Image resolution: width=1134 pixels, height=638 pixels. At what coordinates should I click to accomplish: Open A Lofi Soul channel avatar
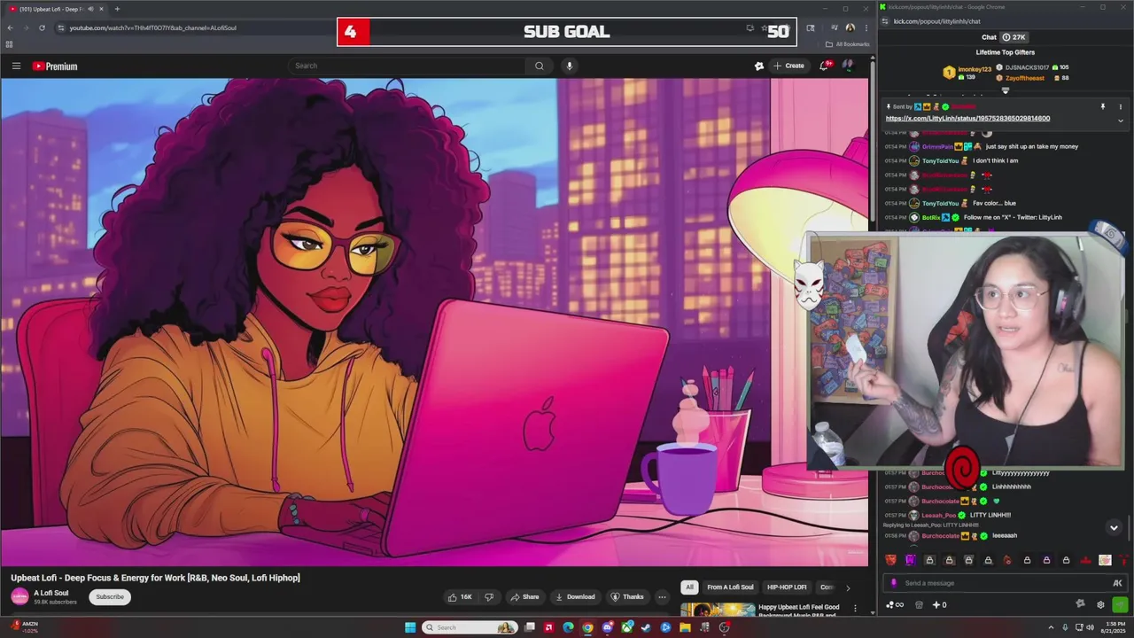click(x=19, y=596)
